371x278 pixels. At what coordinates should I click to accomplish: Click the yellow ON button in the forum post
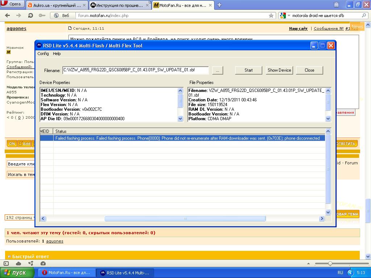[x=12, y=143]
